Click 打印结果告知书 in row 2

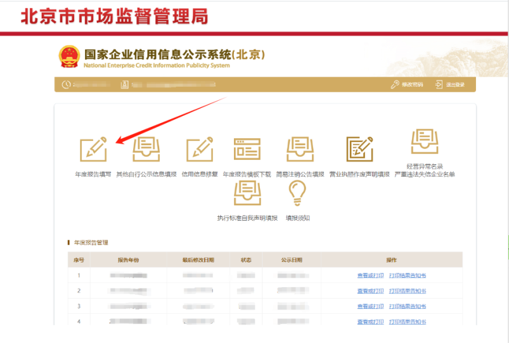coord(408,291)
